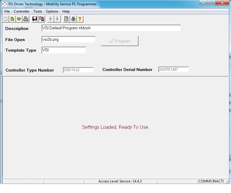
Task: Click the connect controller toolbar icon
Action: point(6,19)
